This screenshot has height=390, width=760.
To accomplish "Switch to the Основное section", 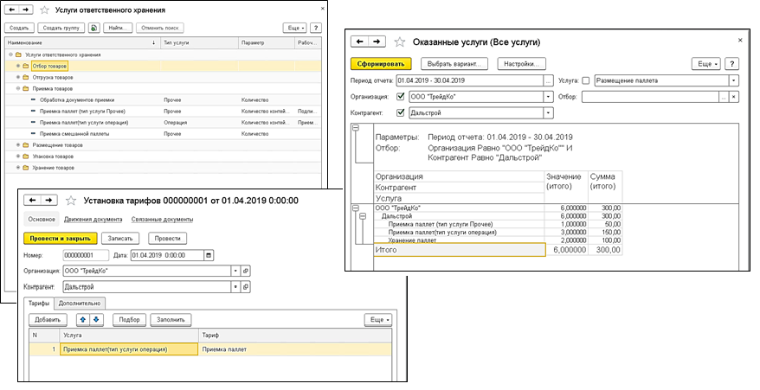I will pyautogui.click(x=42, y=220).
